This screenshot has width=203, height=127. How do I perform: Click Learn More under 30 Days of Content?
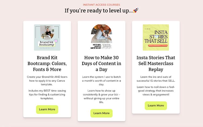tap(101, 113)
